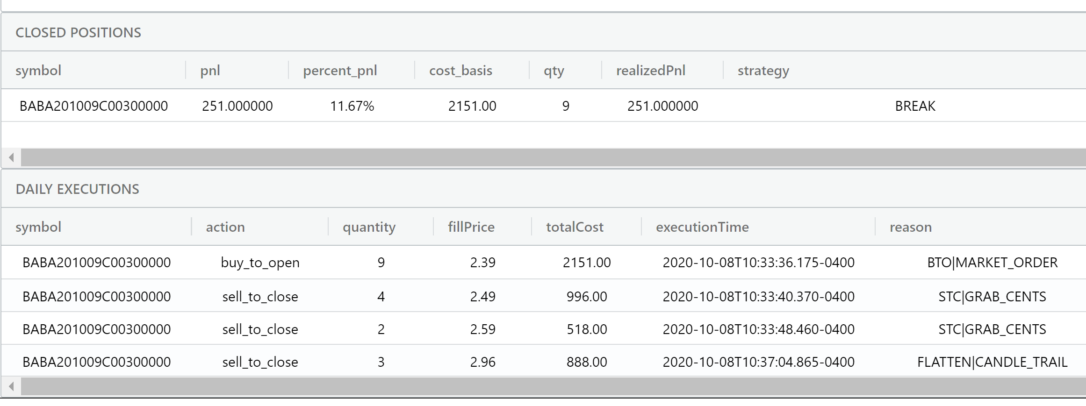The height and width of the screenshot is (406, 1086).
Task: Click the qty column header
Action: click(x=554, y=71)
